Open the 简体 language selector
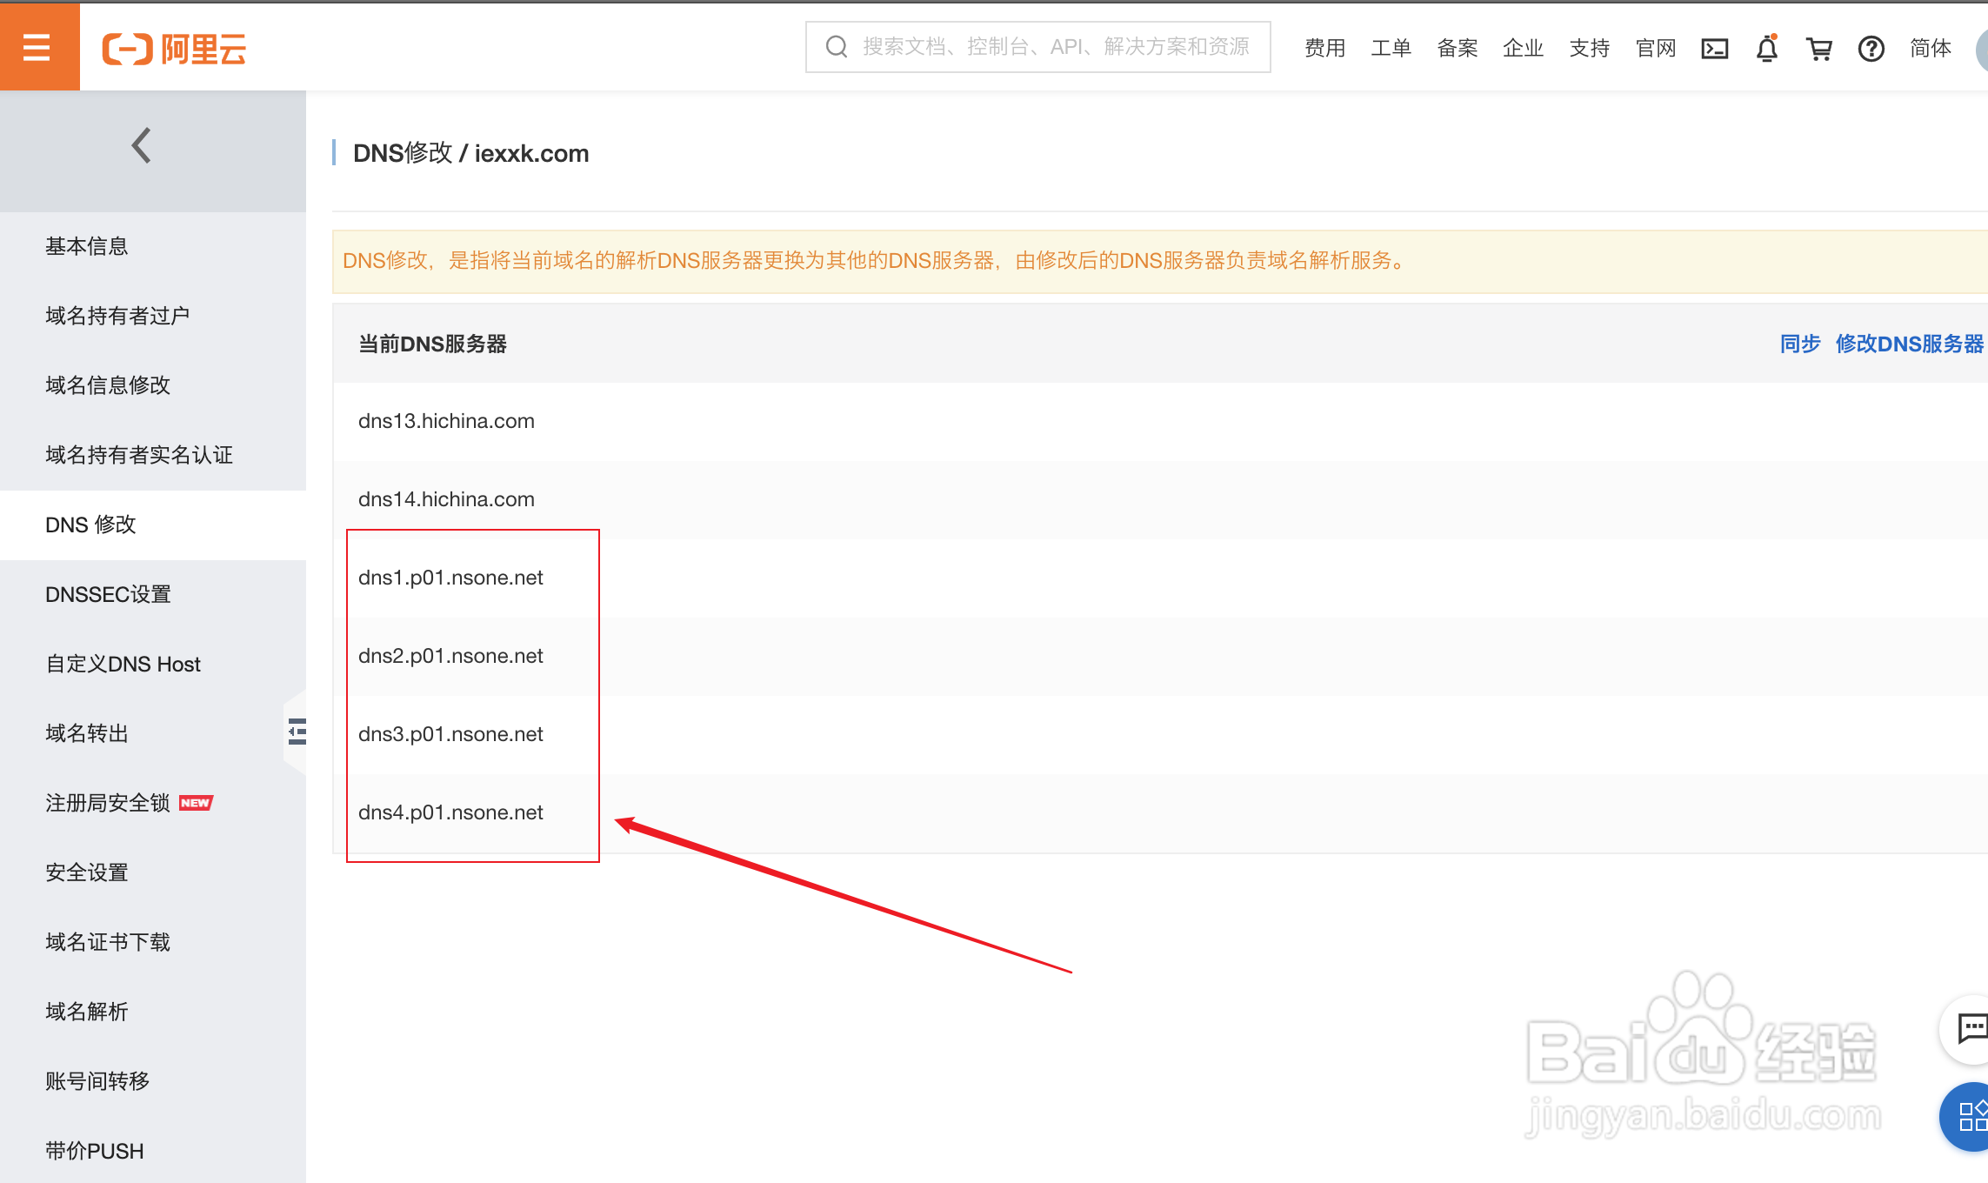Image resolution: width=1988 pixels, height=1183 pixels. click(x=1930, y=49)
